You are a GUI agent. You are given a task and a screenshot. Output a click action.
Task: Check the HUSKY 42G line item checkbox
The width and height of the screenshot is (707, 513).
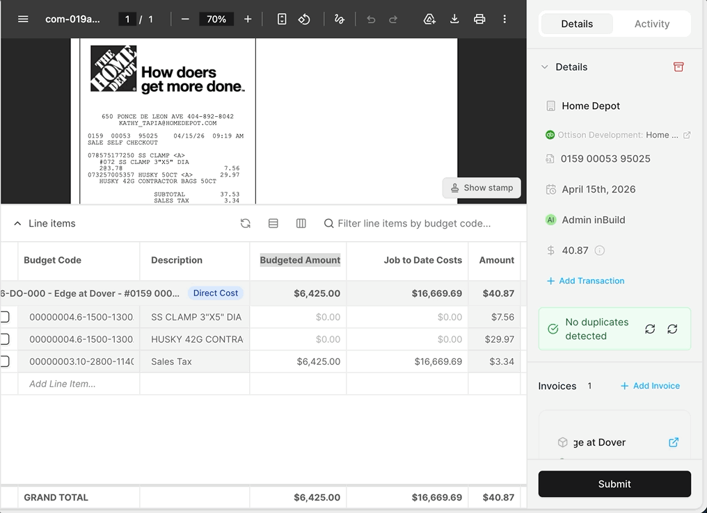point(4,339)
